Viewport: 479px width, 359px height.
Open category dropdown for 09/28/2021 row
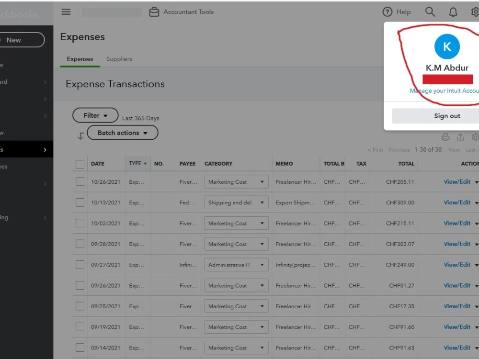262,244
